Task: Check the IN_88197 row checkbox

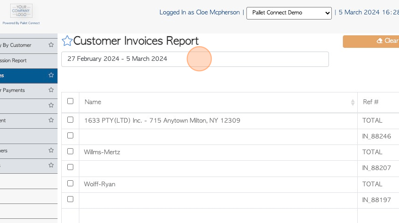Action: (70, 199)
